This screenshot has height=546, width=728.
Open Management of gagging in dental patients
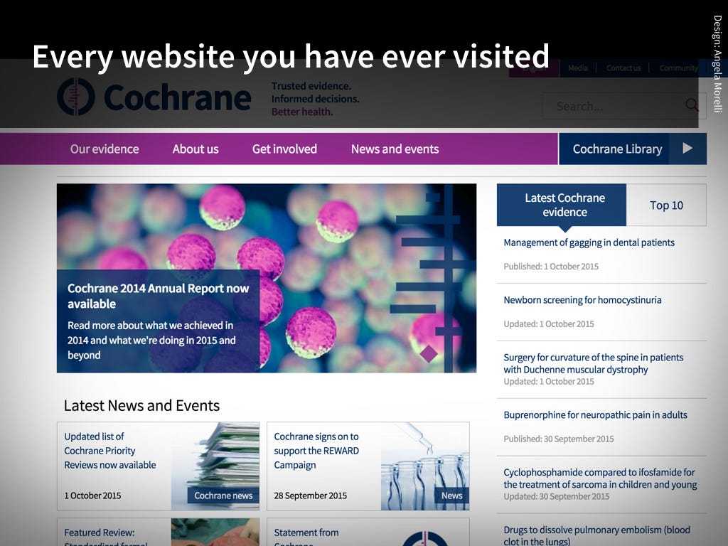(x=589, y=242)
